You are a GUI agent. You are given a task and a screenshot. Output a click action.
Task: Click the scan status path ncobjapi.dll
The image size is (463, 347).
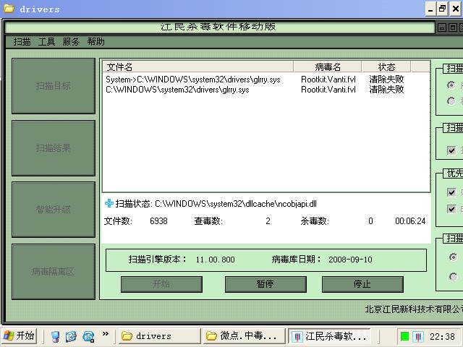pos(236,204)
